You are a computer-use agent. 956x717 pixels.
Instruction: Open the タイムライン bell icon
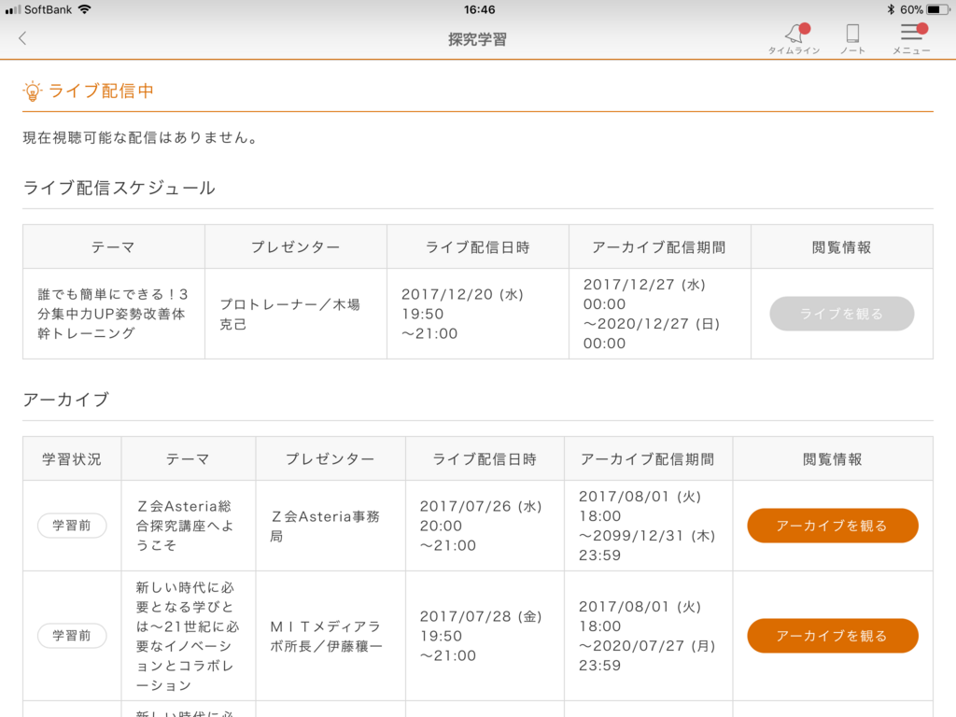tap(794, 39)
